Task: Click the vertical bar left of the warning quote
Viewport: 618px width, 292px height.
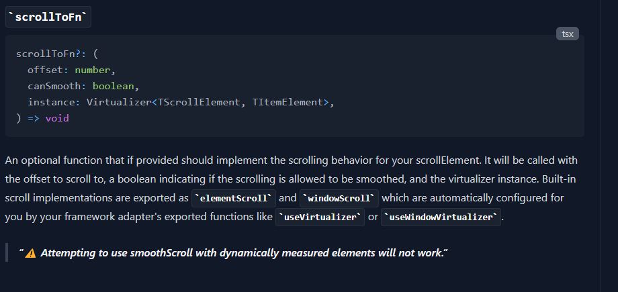Action: (7, 252)
